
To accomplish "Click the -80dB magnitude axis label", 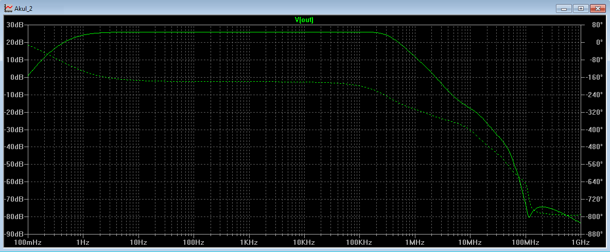I will tap(14, 217).
